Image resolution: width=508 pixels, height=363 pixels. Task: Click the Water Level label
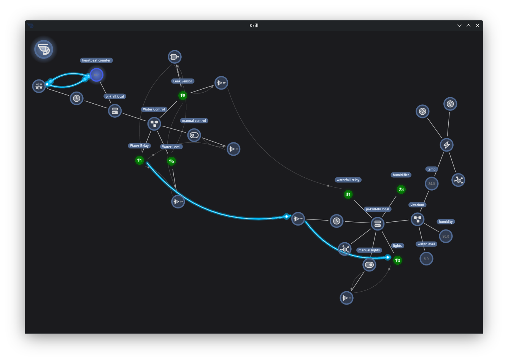(x=171, y=147)
